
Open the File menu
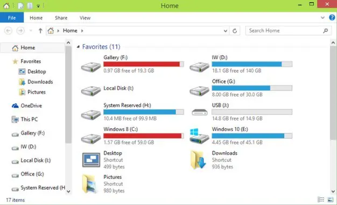(12, 18)
